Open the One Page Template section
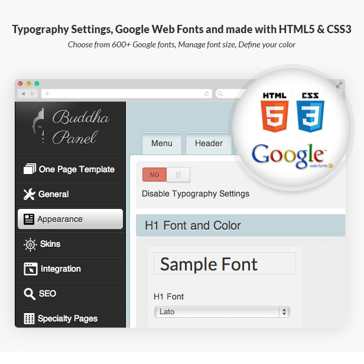Viewport: 364px width, 364px height. [70, 169]
